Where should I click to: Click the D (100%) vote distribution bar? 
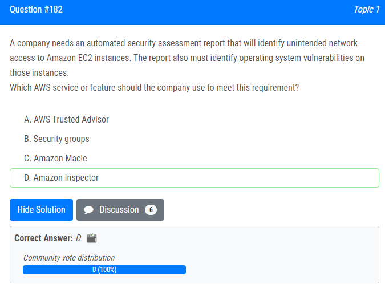pos(104,270)
